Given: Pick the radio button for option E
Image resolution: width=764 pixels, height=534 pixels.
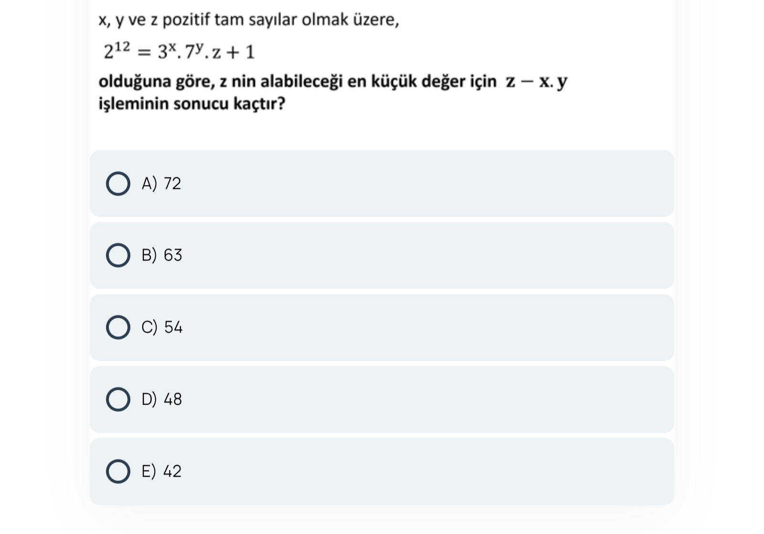Looking at the screenshot, I should click(x=118, y=471).
